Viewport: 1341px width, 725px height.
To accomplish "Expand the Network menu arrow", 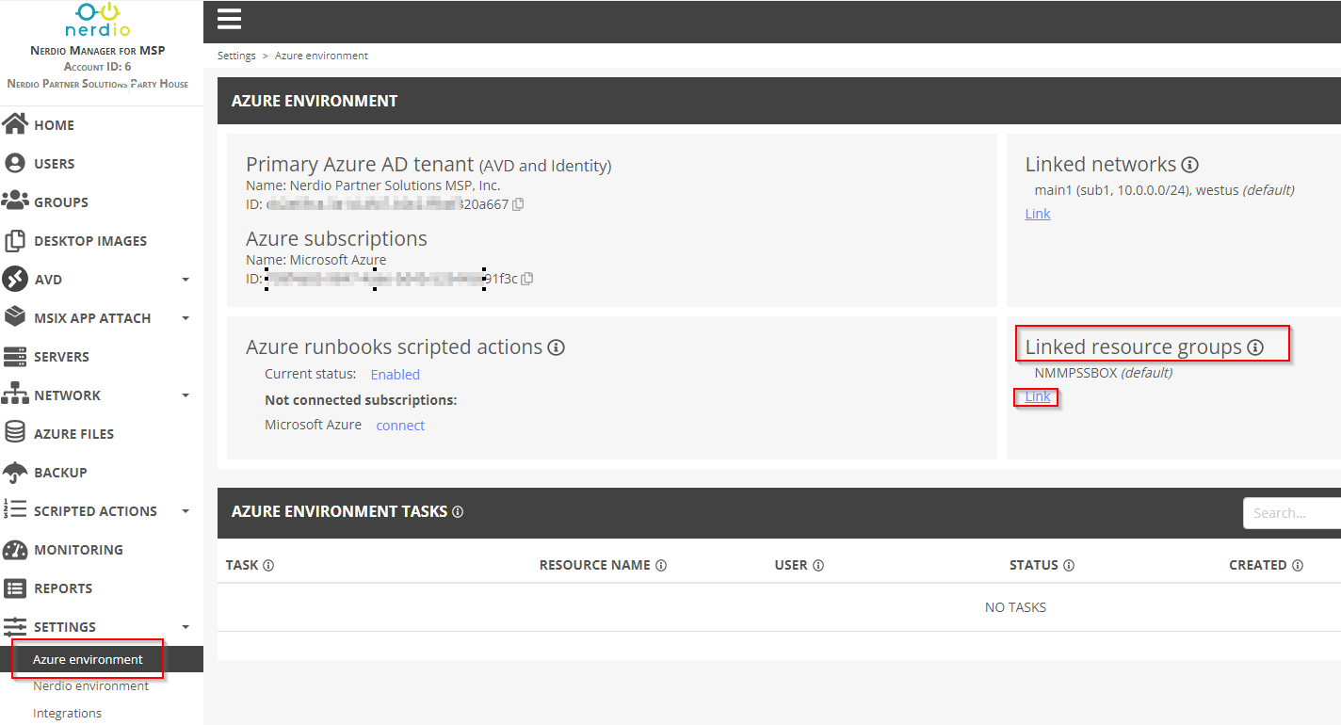I will click(x=186, y=395).
